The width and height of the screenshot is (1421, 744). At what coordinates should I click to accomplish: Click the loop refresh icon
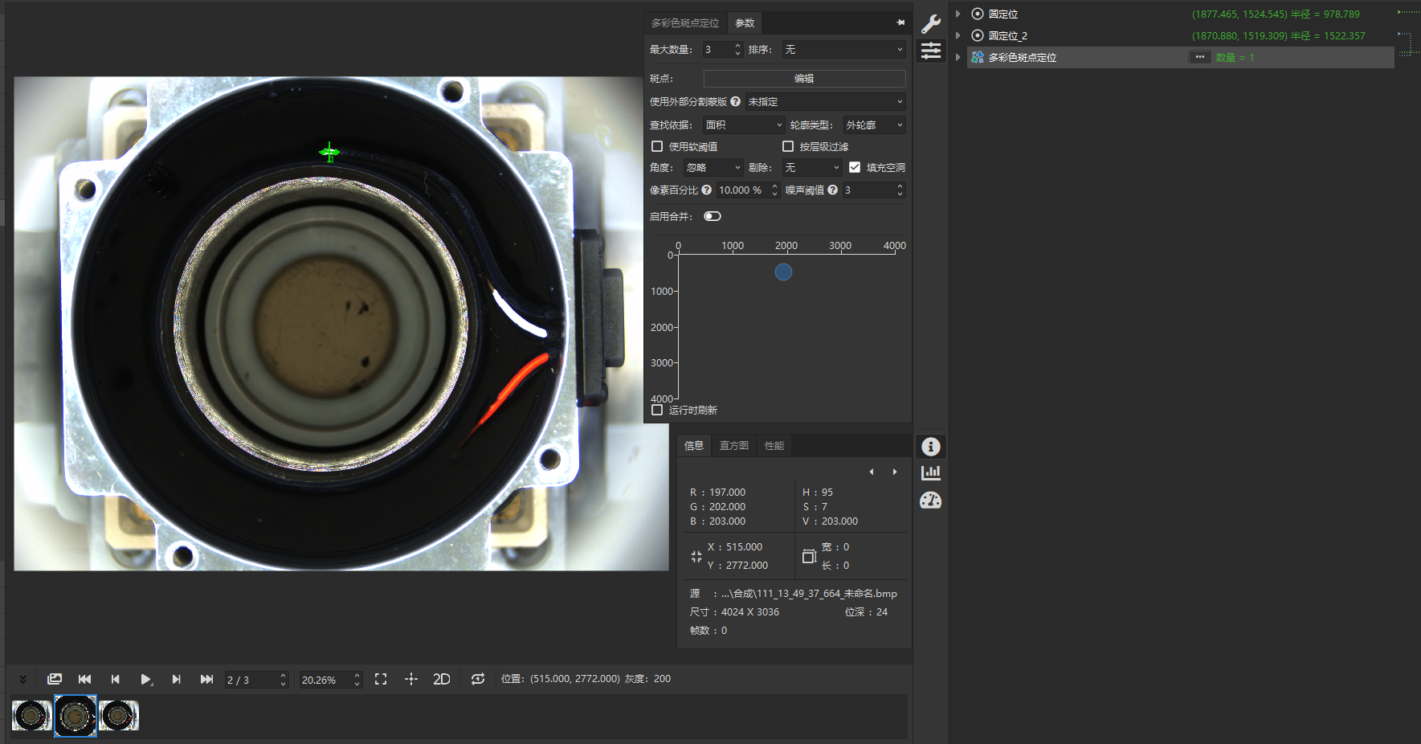tap(478, 680)
